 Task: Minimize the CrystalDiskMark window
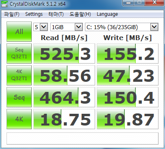click(x=128, y=3)
